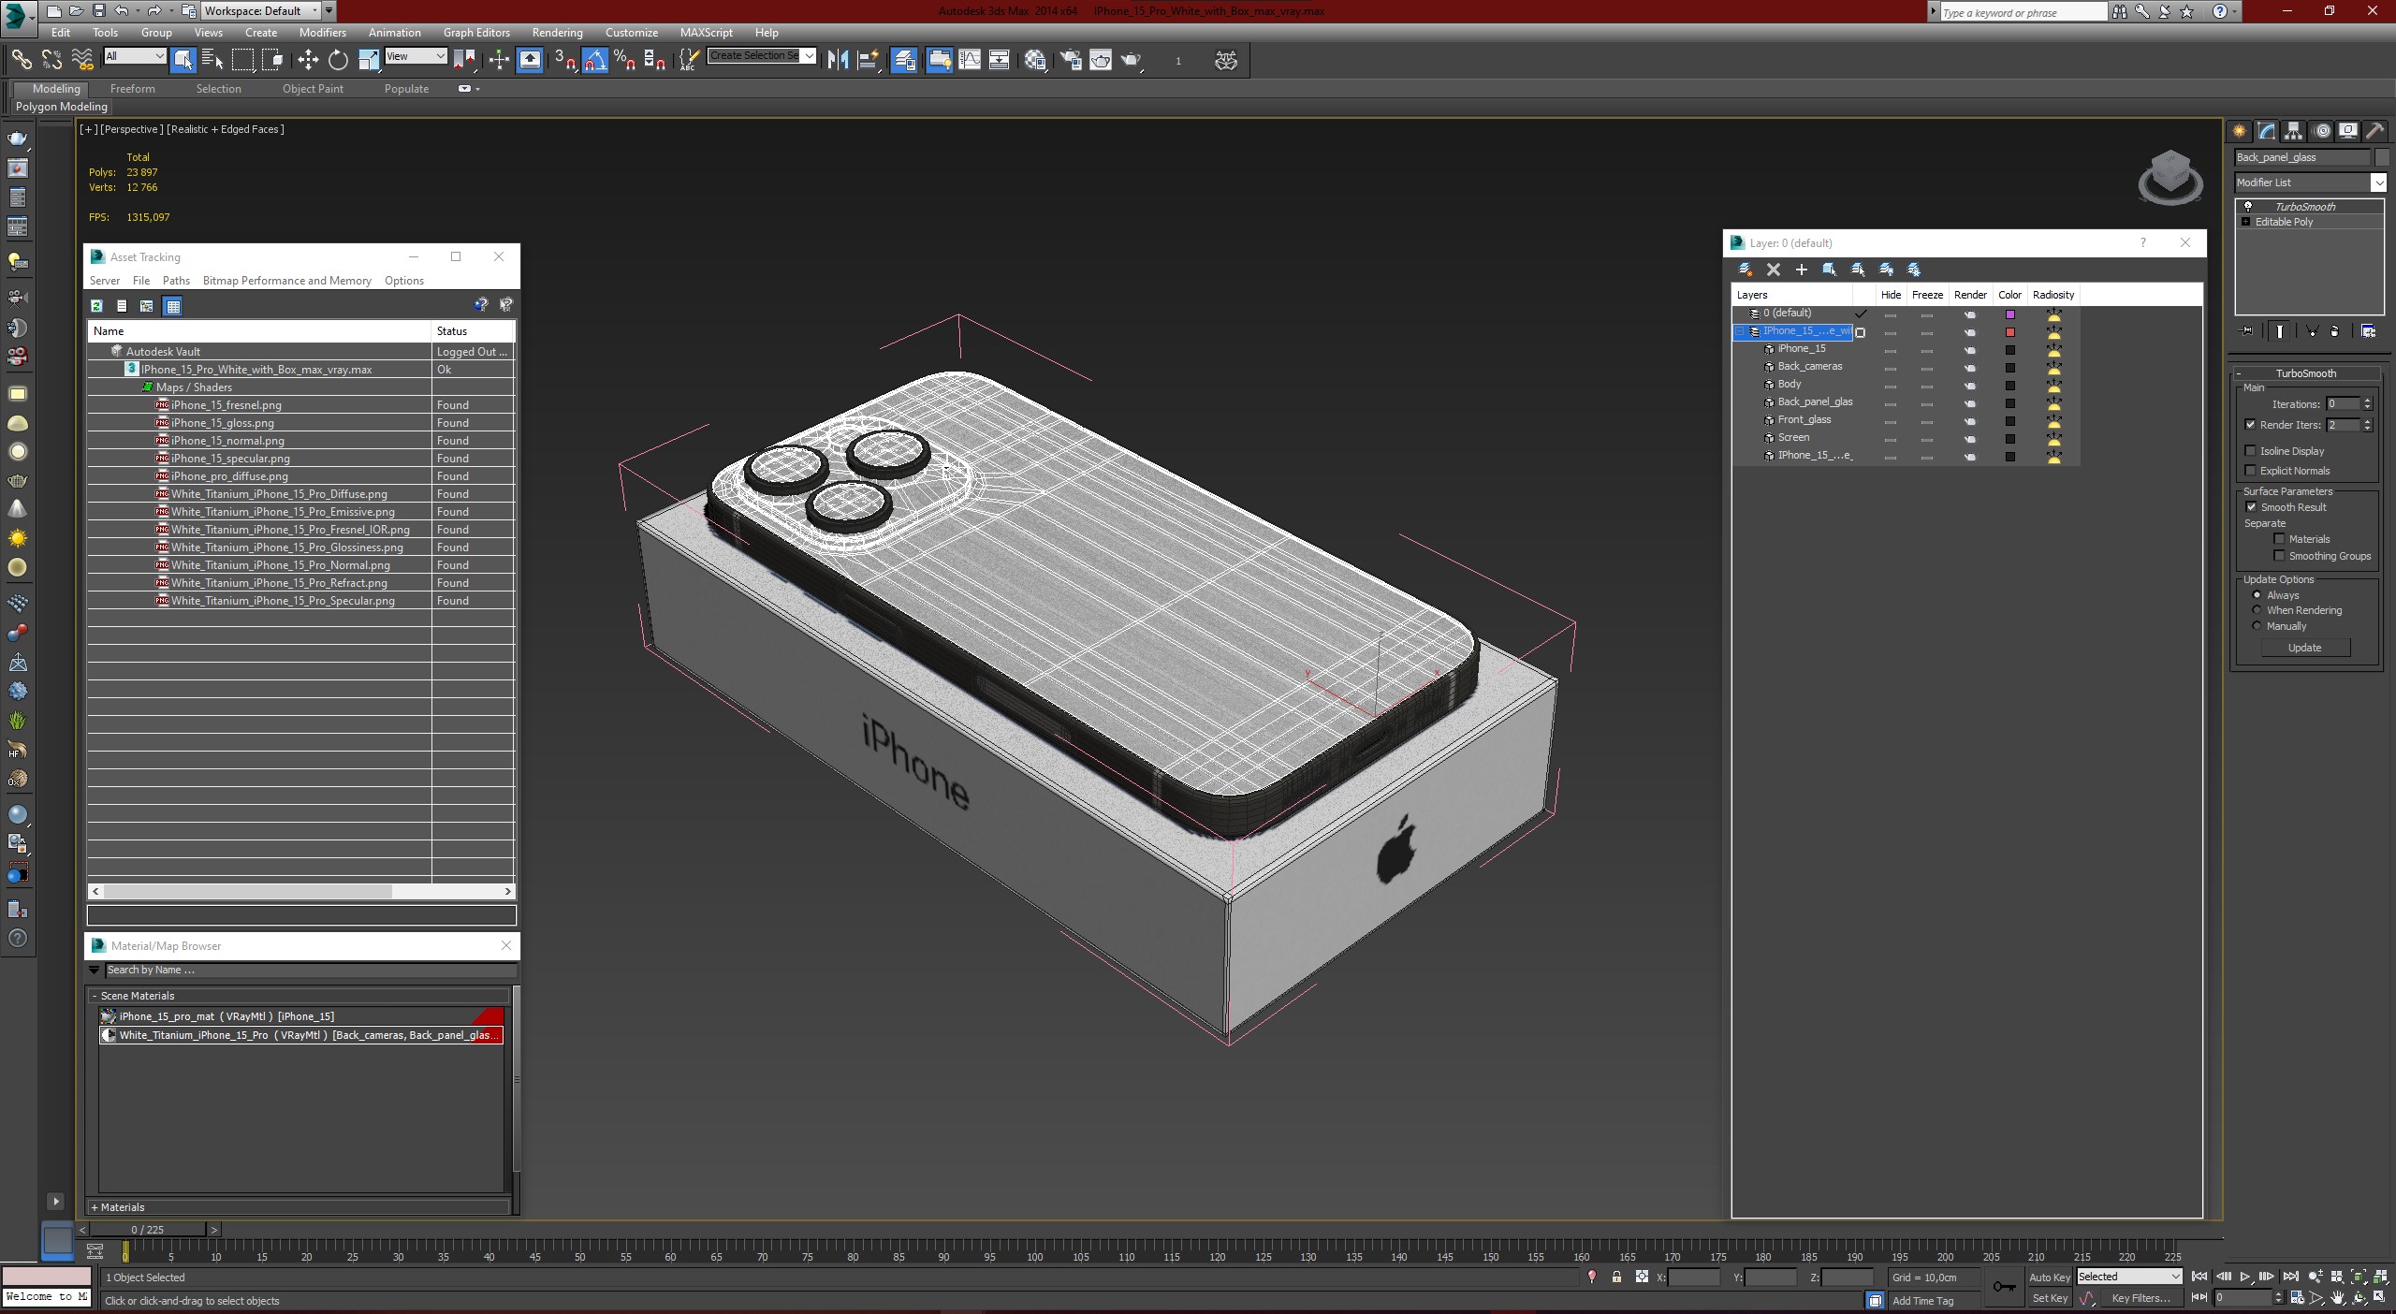Select the Select and Link tool
The image size is (2396, 1314).
[21, 60]
